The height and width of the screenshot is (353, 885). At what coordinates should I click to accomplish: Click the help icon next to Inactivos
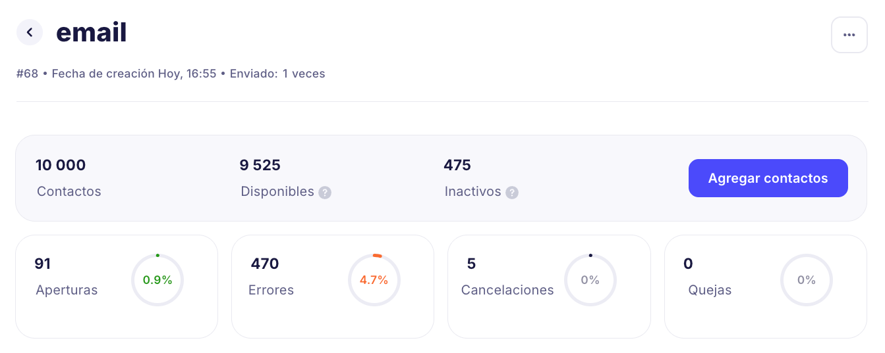tap(511, 193)
